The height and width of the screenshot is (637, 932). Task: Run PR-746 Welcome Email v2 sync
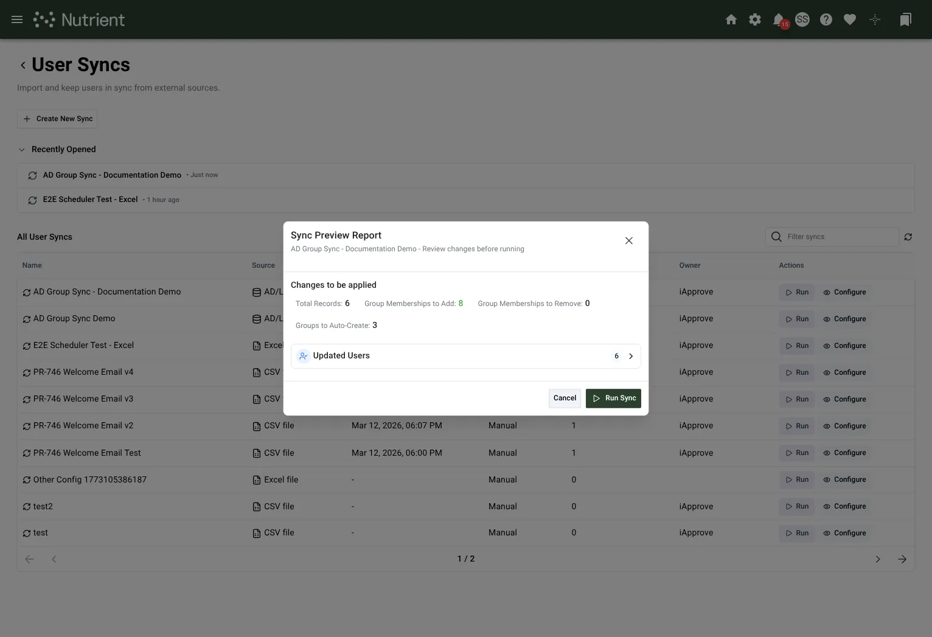point(796,426)
